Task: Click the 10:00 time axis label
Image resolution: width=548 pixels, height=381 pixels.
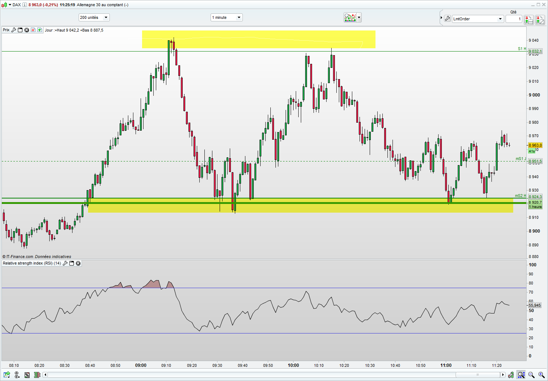Action: point(293,365)
